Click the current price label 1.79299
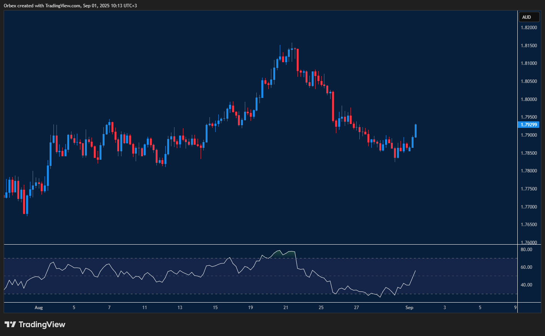Screen dimensions: 545x336 528,124
